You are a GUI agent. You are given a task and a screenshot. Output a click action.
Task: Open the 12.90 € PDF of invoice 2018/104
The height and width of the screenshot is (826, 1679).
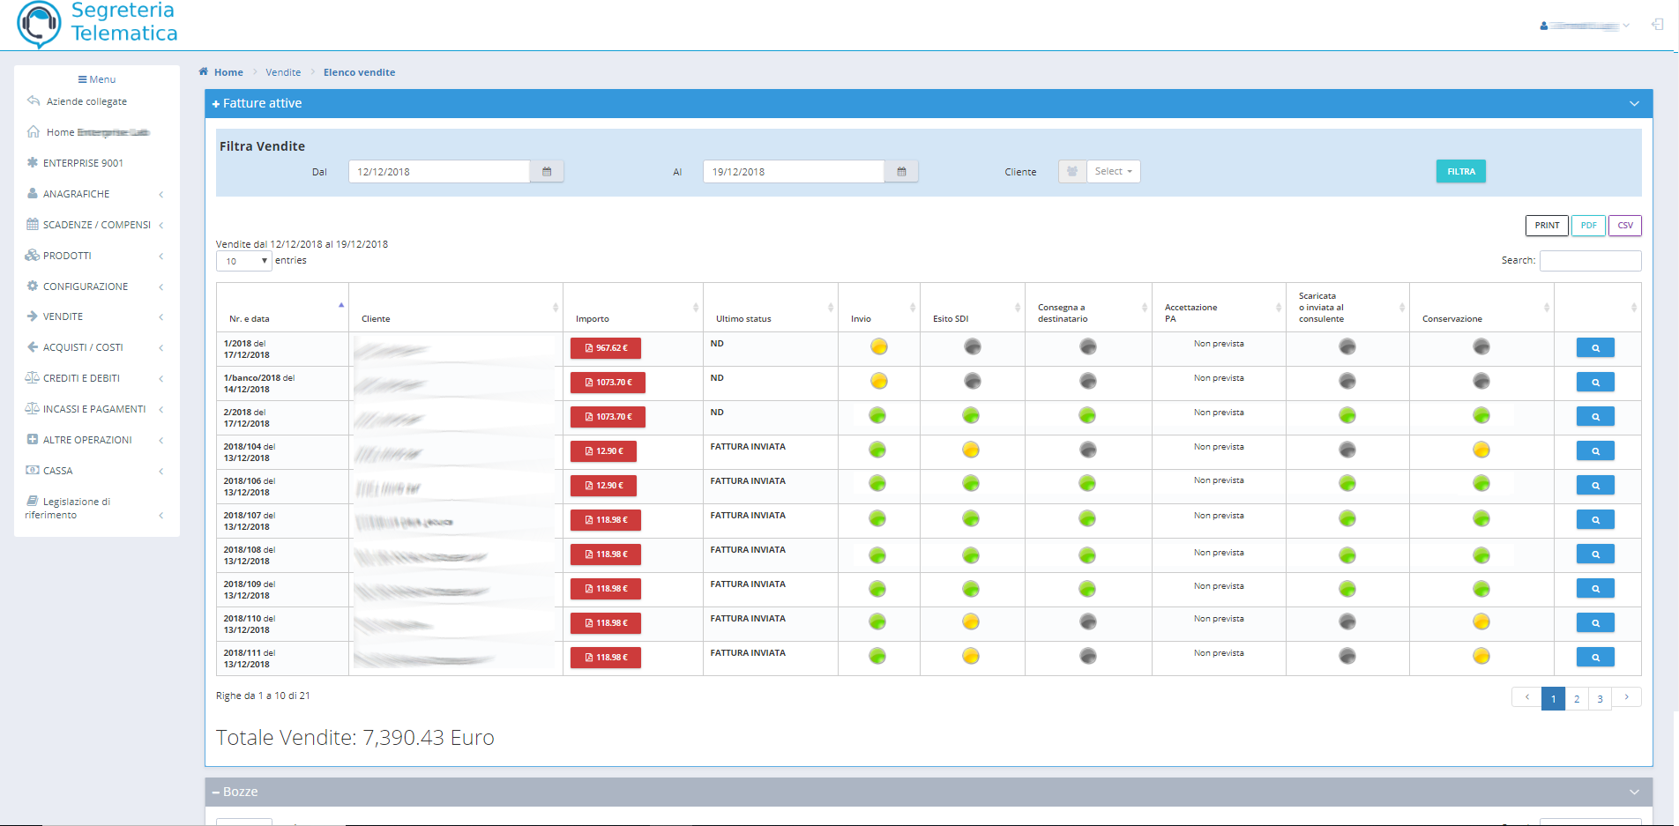[x=603, y=451]
